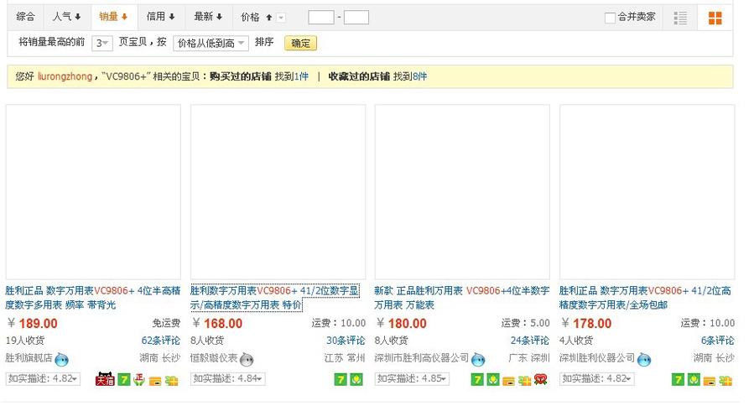The width and height of the screenshot is (754, 411).
Task: View 30条评论 reviews
Action: click(346, 341)
